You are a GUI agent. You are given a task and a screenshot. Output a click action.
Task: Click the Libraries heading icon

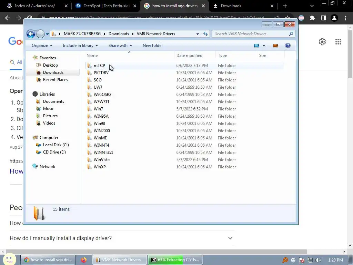(35, 94)
